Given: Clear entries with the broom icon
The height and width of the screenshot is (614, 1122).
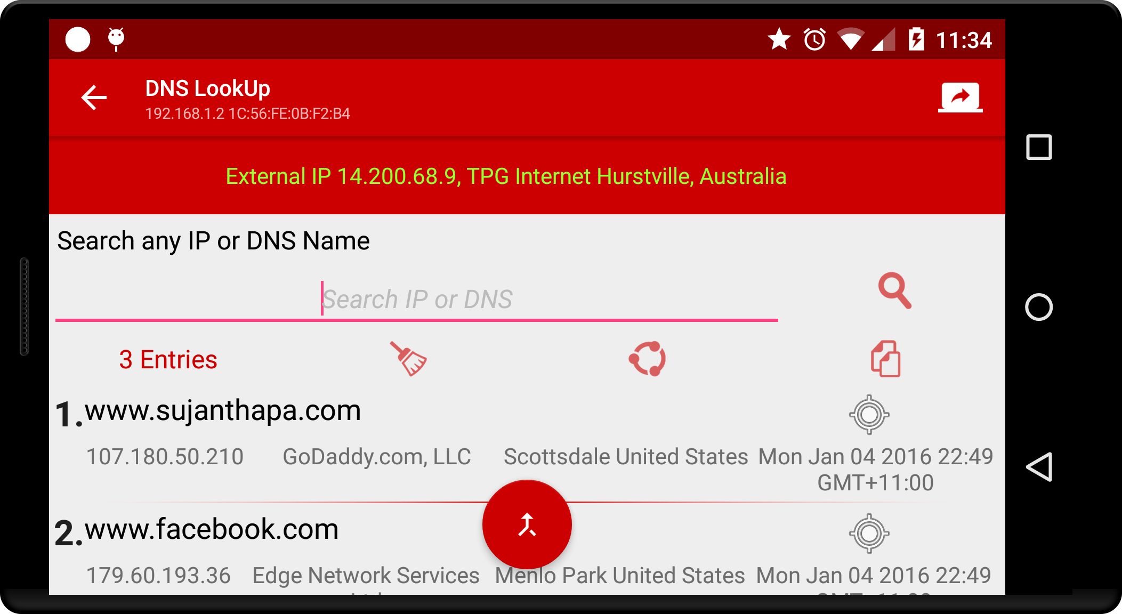Looking at the screenshot, I should 408,359.
